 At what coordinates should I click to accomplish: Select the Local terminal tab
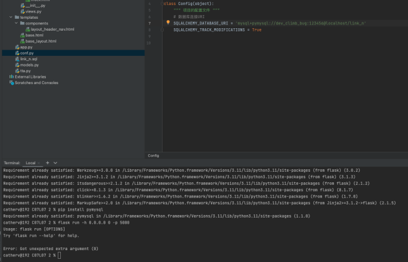tap(31, 163)
